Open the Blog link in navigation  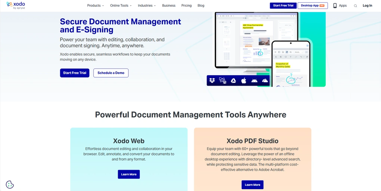(201, 6)
